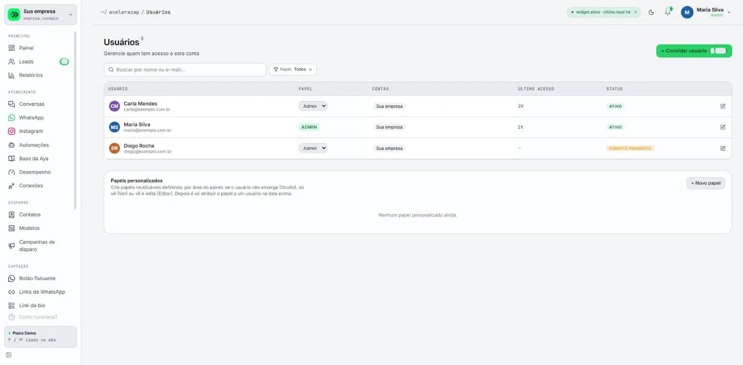
Task: Open the Links de WhatsApp chain icon
Action: click(x=12, y=292)
